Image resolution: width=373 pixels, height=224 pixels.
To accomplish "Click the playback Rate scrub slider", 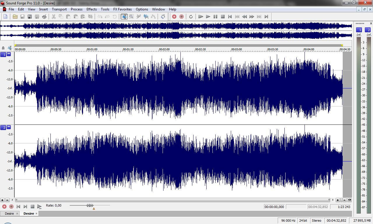I will click(90, 206).
